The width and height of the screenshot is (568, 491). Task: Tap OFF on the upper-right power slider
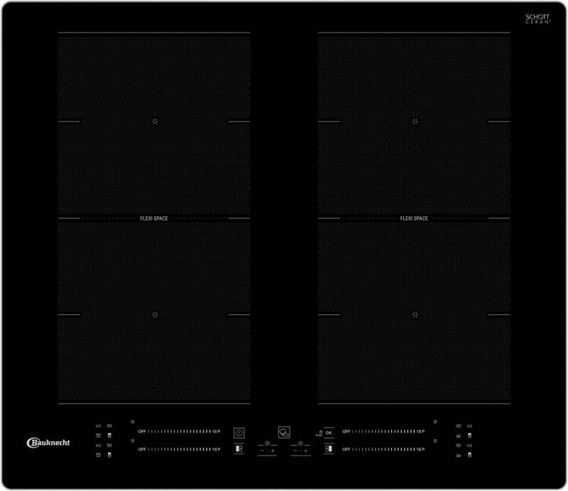point(346,431)
